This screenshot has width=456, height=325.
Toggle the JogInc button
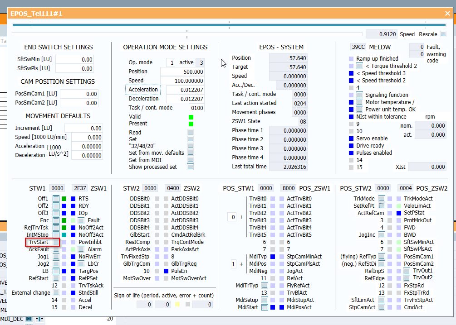pos(382,235)
